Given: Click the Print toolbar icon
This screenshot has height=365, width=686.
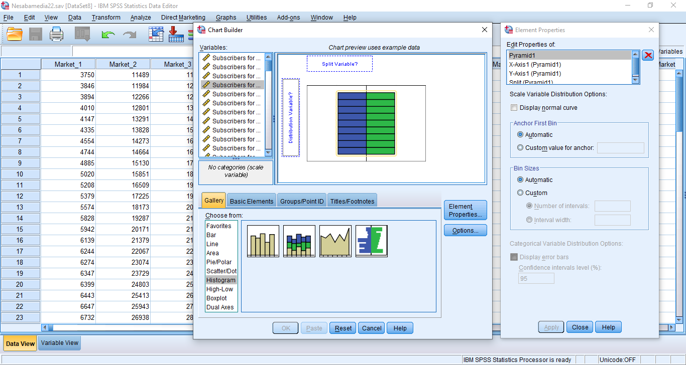Looking at the screenshot, I should tap(57, 34).
